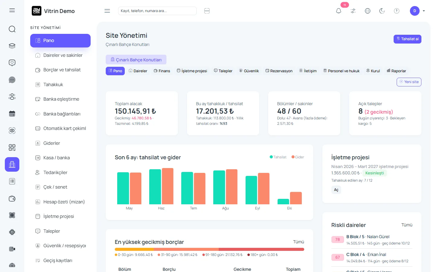Image resolution: width=435 pixels, height=272 pixels.
Task: Switch to the İşletme projesi tab
Action: coord(192,71)
